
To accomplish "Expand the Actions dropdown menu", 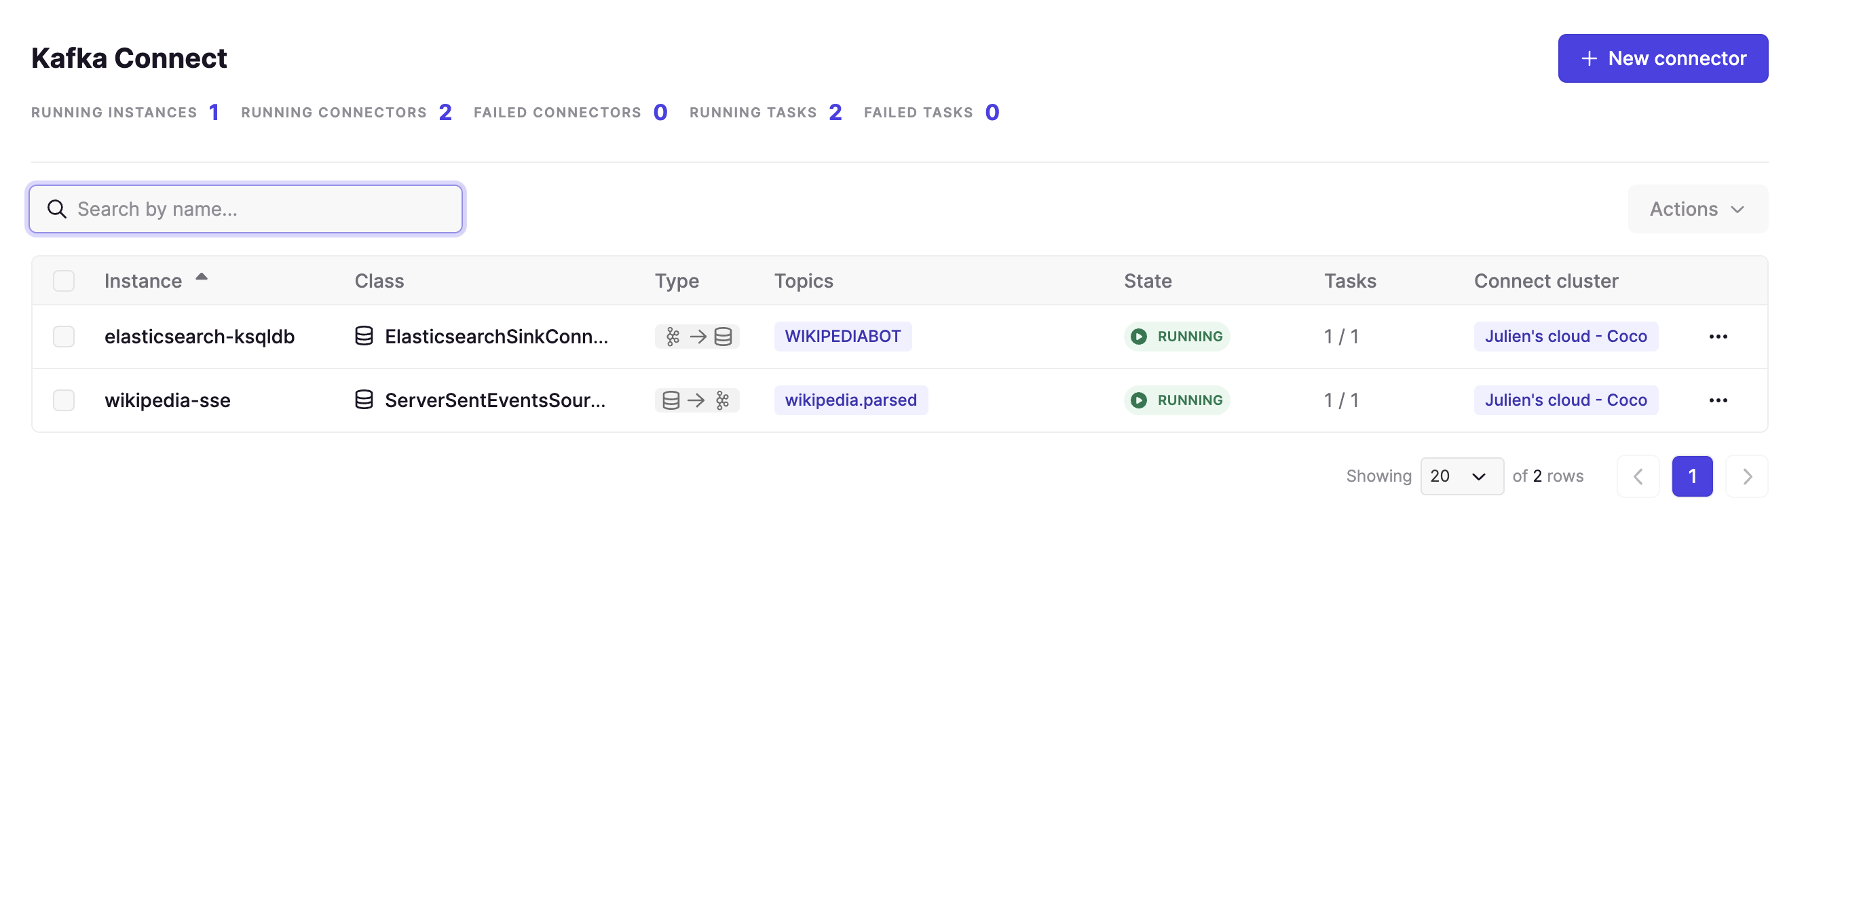I will pyautogui.click(x=1697, y=208).
